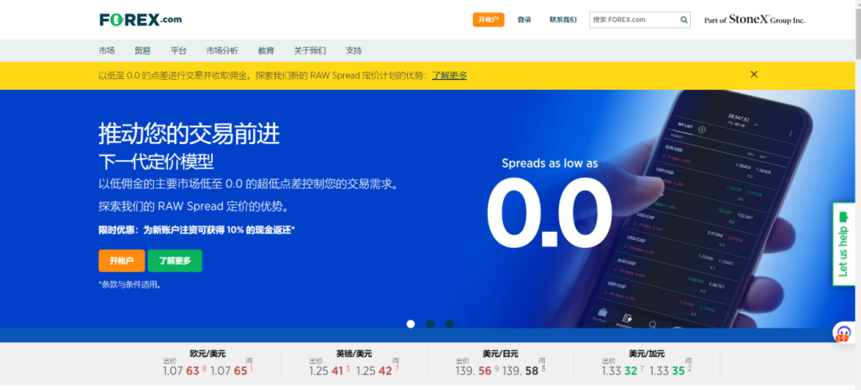Image resolution: width=861 pixels, height=390 pixels.
Task: Open the 教育 menu
Action: tap(265, 51)
